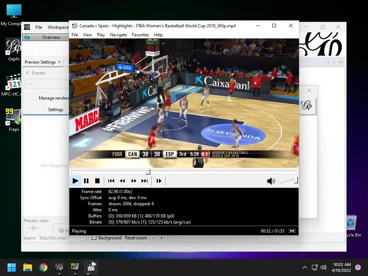Adjust the volume slider in MPC-HC
Screen dimensions: 368x276
289,180
